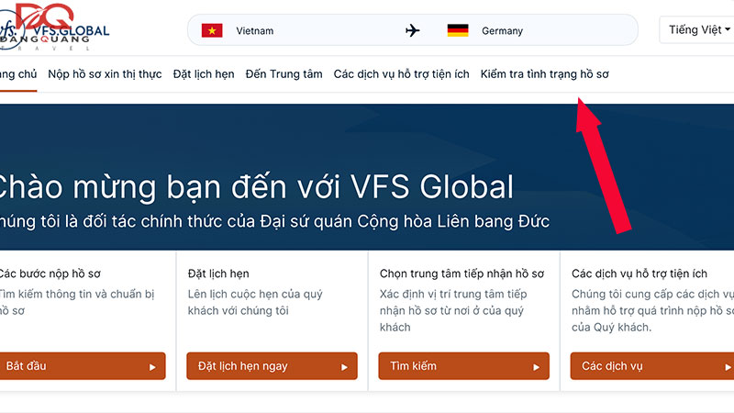Click the airplane icon between countries
Viewport: 734px width, 413px height.
[412, 30]
